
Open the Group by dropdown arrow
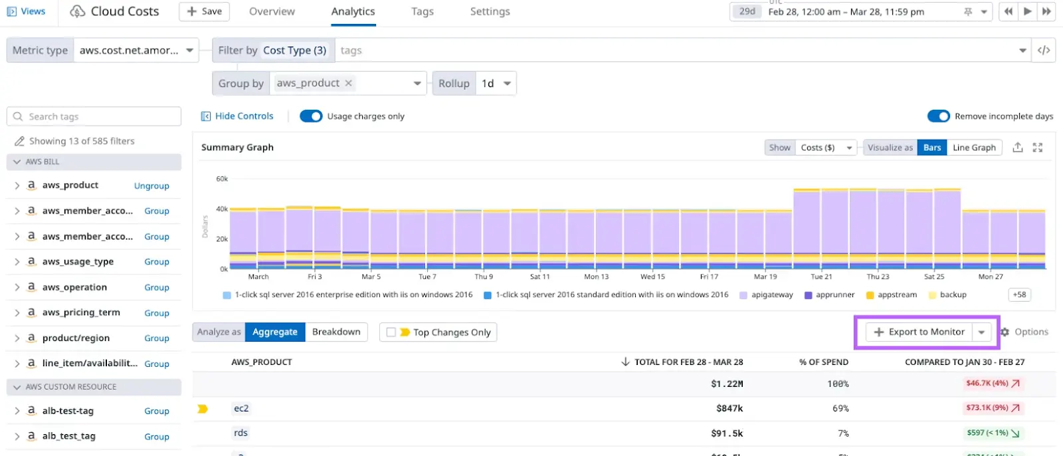click(x=417, y=83)
